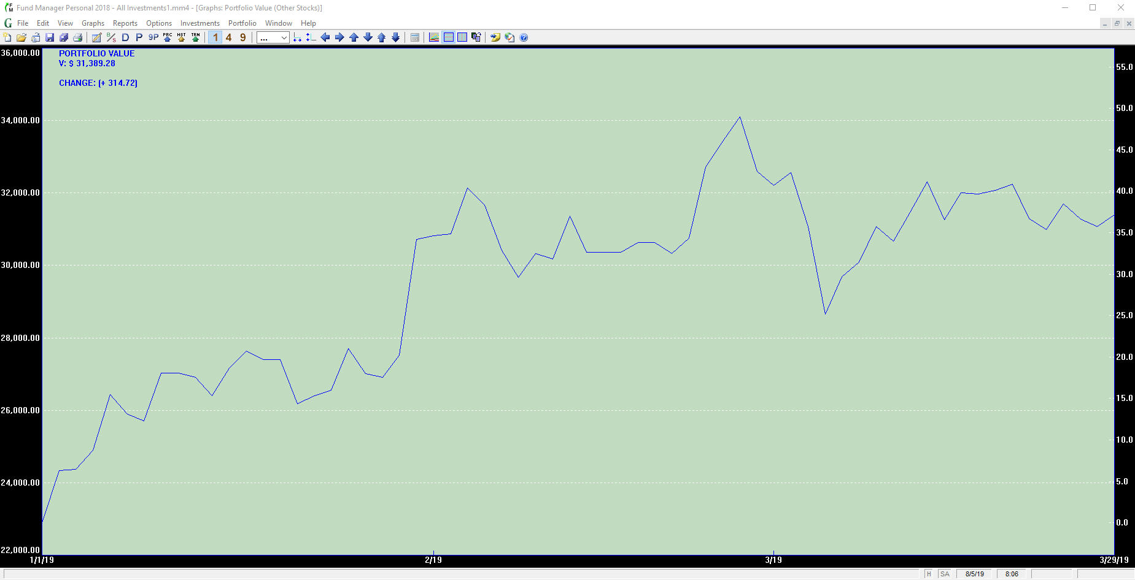Click the 'V: $ 31,389.28' value text
This screenshot has width=1135, height=580.
87,63
